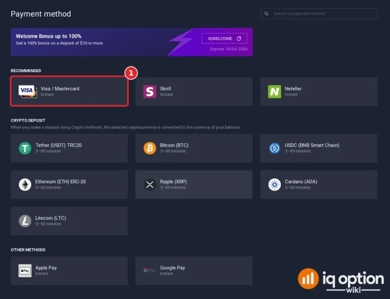This screenshot has height=299, width=390.
Task: Click the Visa card logo icon
Action: pos(27,91)
